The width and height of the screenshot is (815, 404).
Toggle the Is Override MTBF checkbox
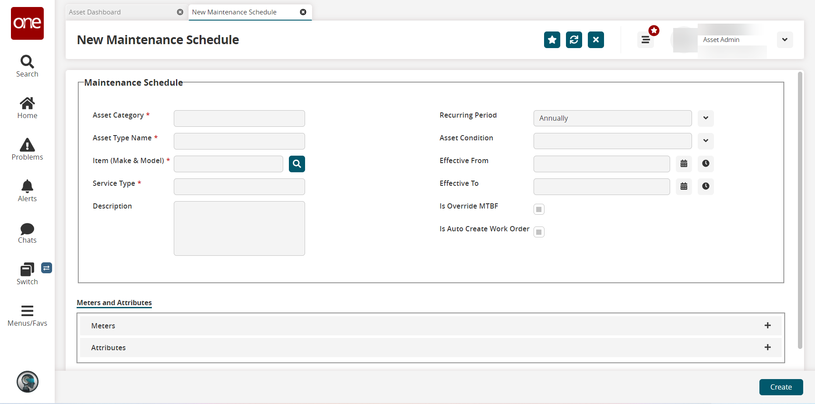pyautogui.click(x=539, y=209)
